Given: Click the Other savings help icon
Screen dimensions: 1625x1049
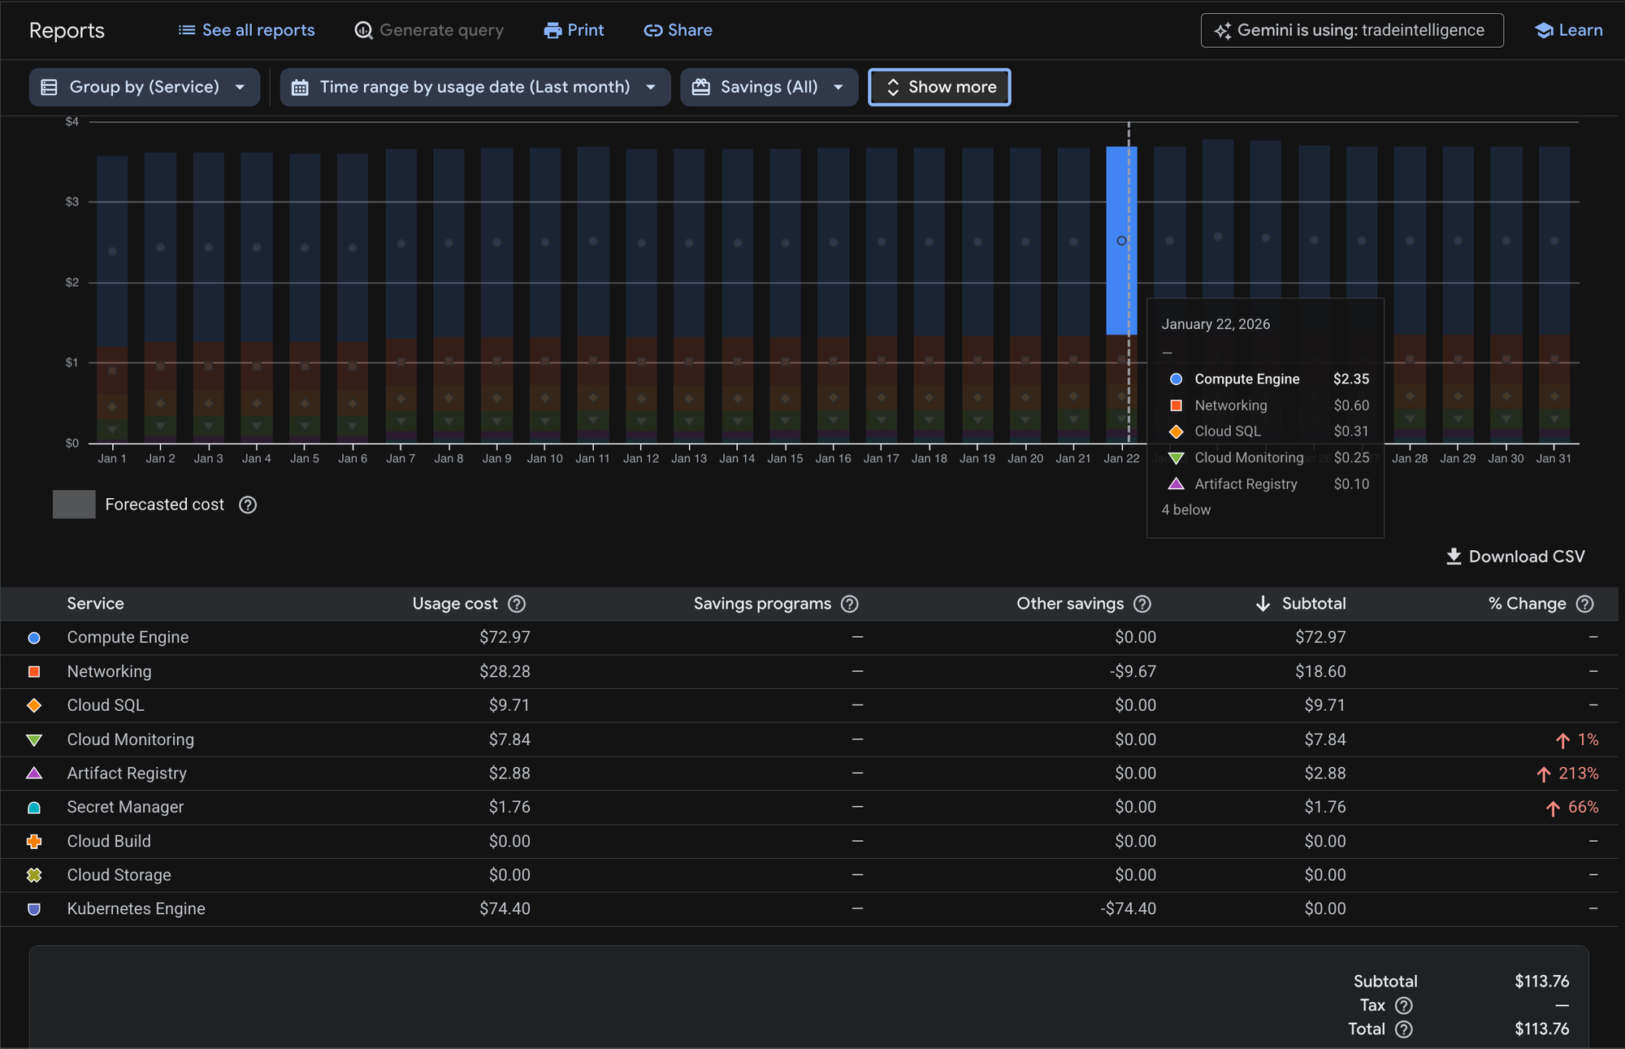Looking at the screenshot, I should tap(1142, 604).
